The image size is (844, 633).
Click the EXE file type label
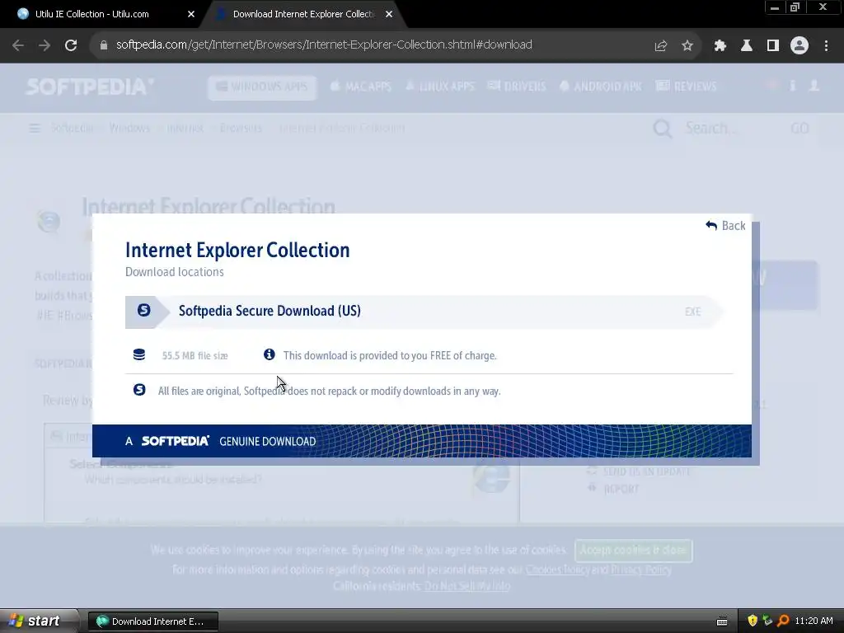pyautogui.click(x=692, y=312)
